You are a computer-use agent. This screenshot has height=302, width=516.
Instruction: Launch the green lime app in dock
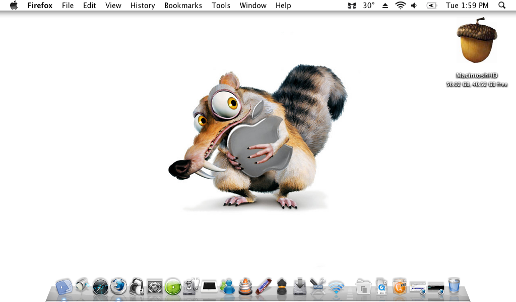click(173, 287)
